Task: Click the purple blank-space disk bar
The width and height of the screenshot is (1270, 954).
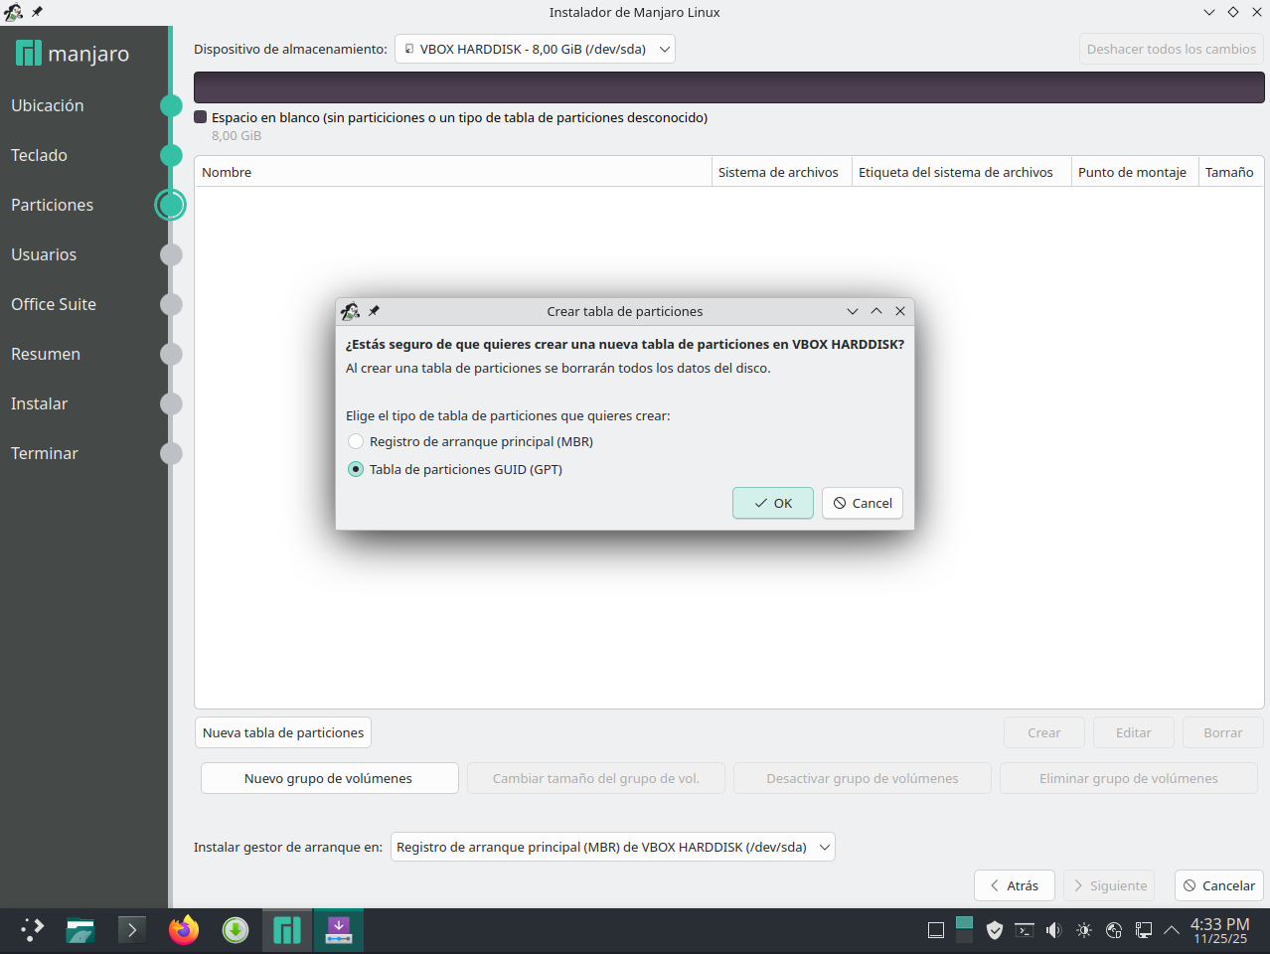Action: pyautogui.click(x=728, y=87)
